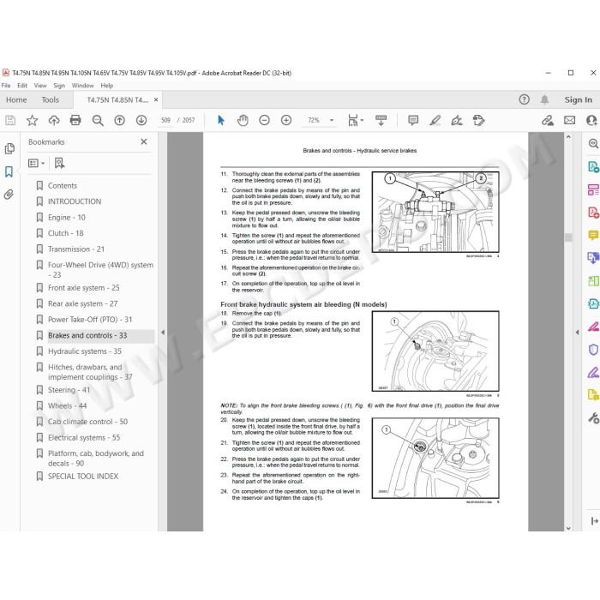Collapse the navigation pane arrow
The width and height of the screenshot is (600, 600).
163,333
